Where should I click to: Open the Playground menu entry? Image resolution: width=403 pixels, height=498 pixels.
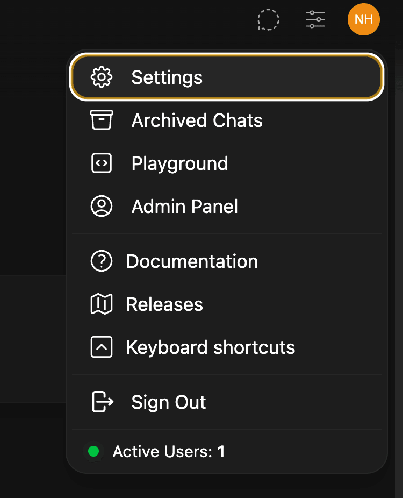(179, 163)
